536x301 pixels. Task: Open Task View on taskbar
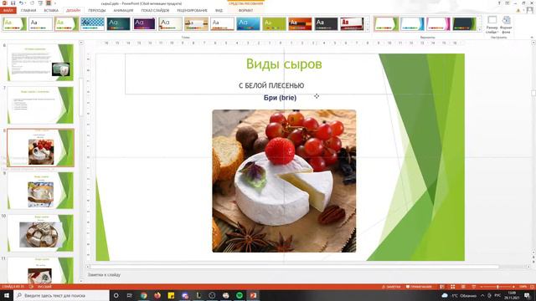point(130,295)
